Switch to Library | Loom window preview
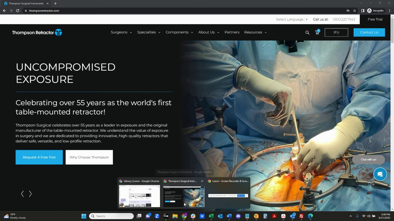 [x=139, y=193]
